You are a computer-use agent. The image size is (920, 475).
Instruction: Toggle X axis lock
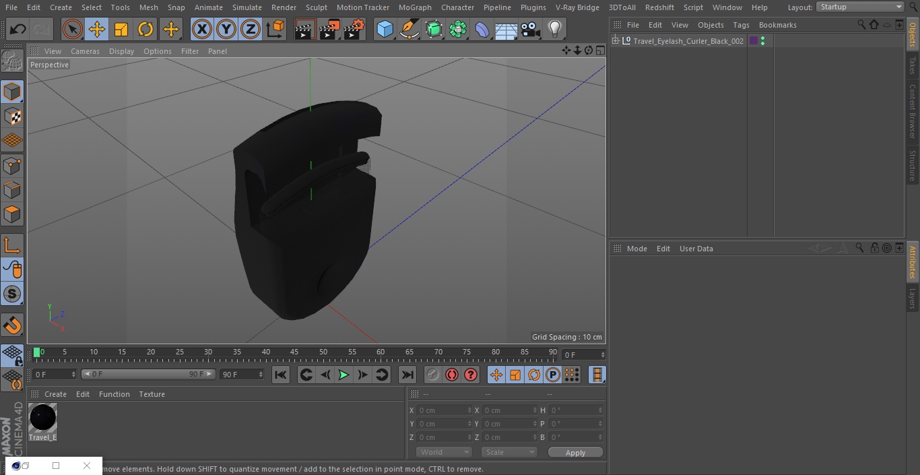coord(201,30)
